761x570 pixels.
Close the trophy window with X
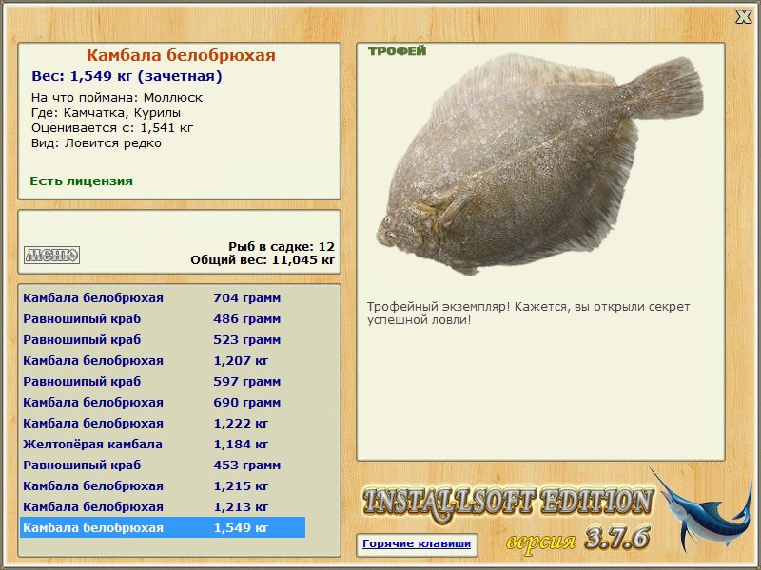point(743,17)
